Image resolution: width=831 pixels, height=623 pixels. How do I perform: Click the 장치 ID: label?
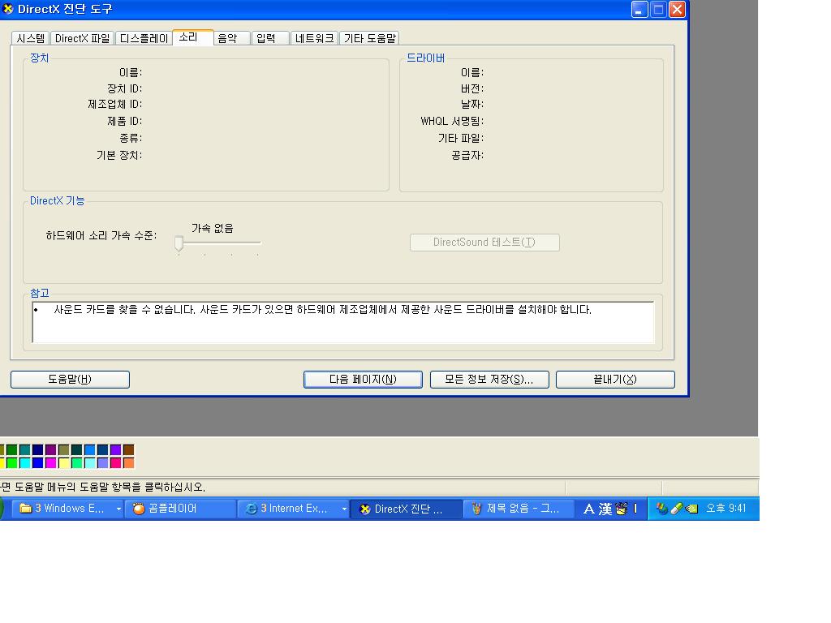coord(124,88)
